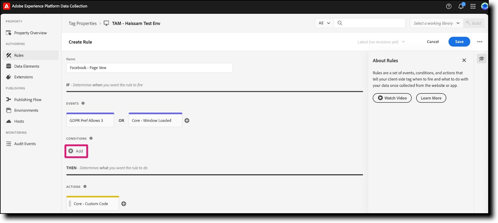Open the more options ellipsis menu
498x223 pixels.
480,42
